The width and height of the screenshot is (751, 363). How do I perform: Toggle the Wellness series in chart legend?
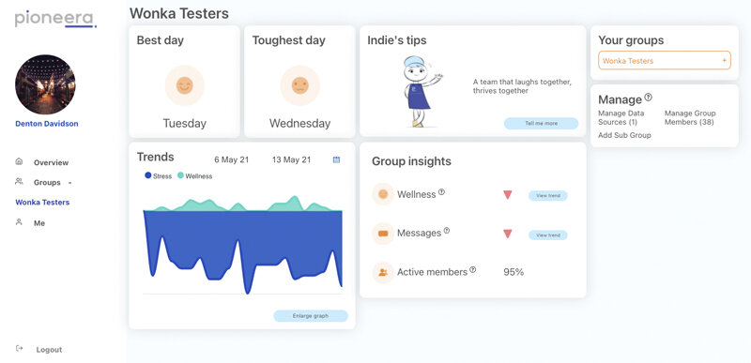[x=194, y=176]
